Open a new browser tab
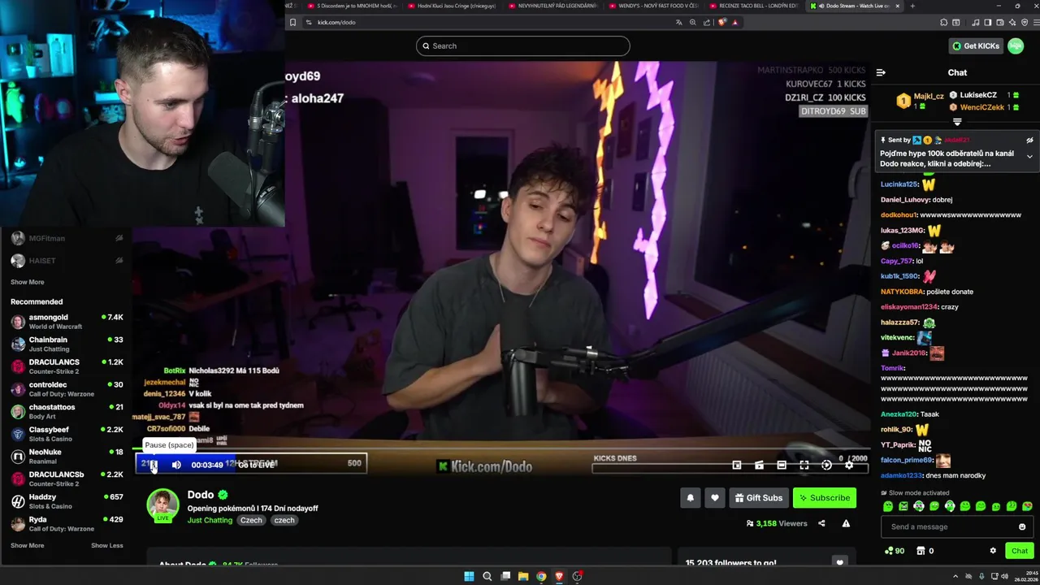This screenshot has height=585, width=1040. click(x=912, y=6)
